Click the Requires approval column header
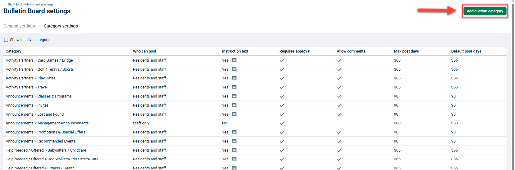 pyautogui.click(x=295, y=51)
